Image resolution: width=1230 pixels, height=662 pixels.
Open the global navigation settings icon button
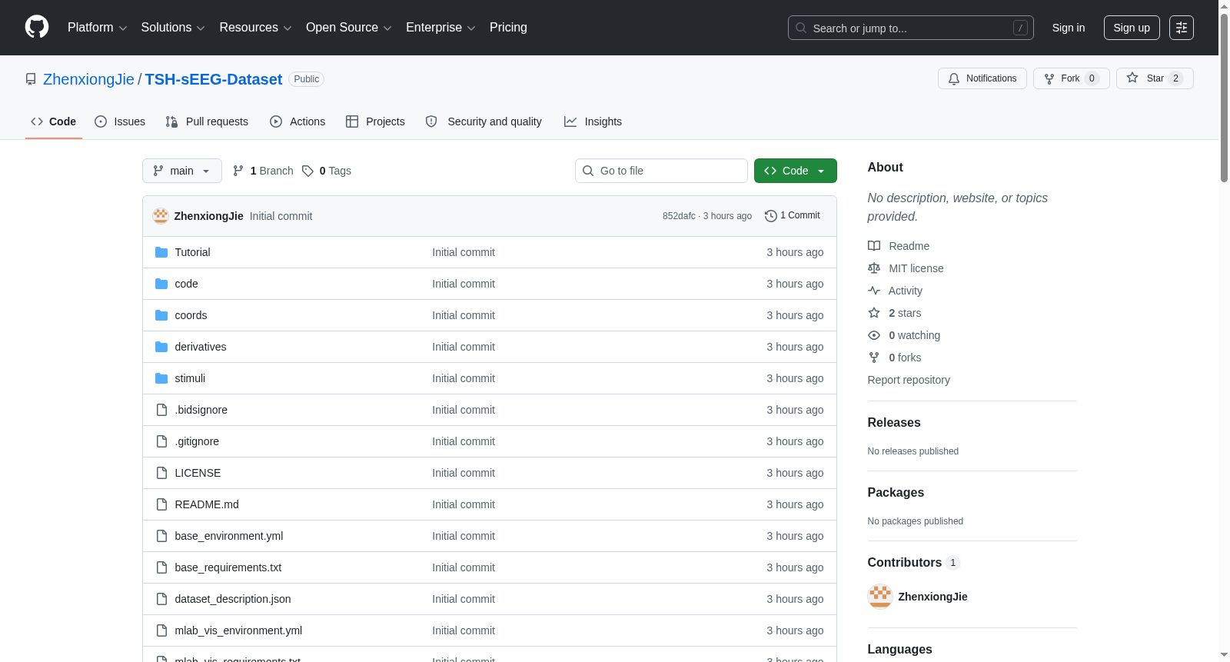(x=1182, y=28)
